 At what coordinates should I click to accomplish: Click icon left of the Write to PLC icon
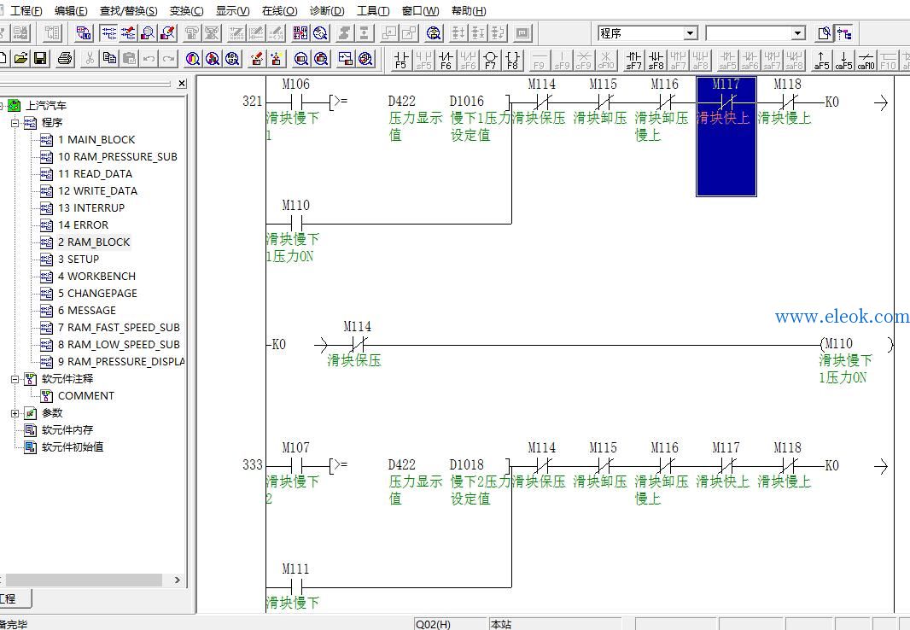click(x=231, y=58)
